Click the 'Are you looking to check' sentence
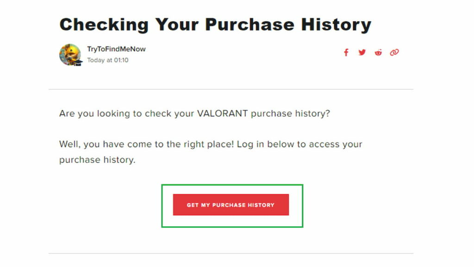The image size is (474, 267). click(x=194, y=114)
